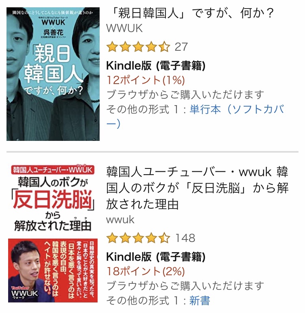Open the 148 reviews count
The height and width of the screenshot is (313, 305).
[185, 238]
